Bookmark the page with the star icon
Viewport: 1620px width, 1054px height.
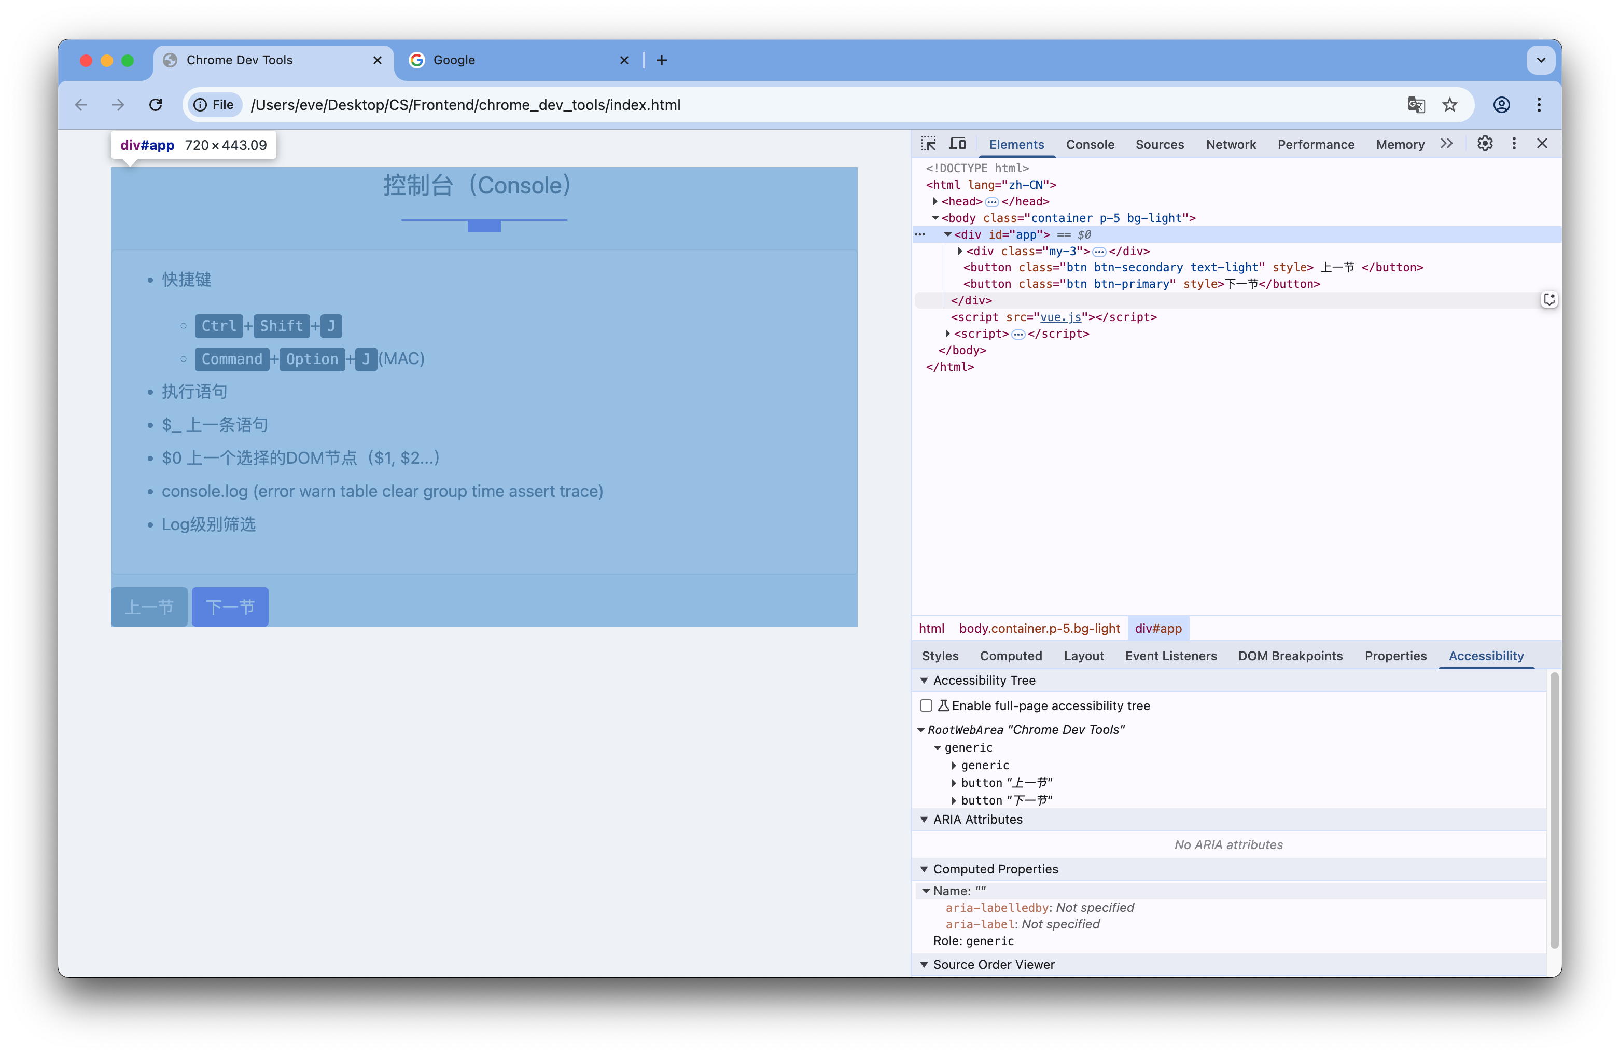pos(1450,105)
